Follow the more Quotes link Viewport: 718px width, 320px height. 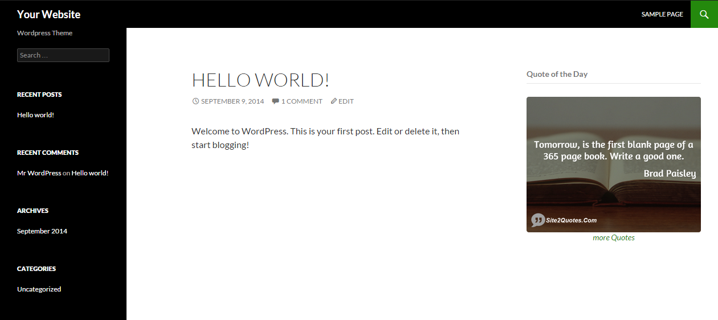pos(613,238)
